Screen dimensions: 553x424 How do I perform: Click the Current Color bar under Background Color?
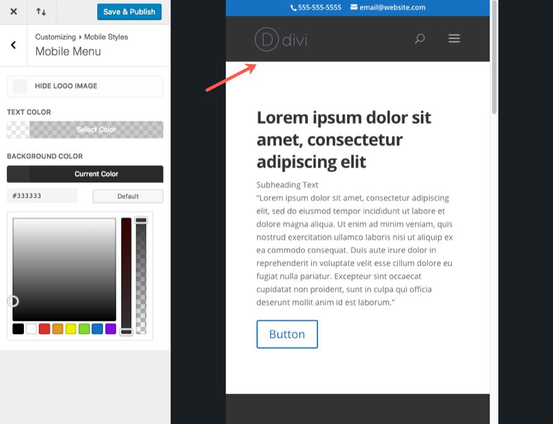coord(85,174)
